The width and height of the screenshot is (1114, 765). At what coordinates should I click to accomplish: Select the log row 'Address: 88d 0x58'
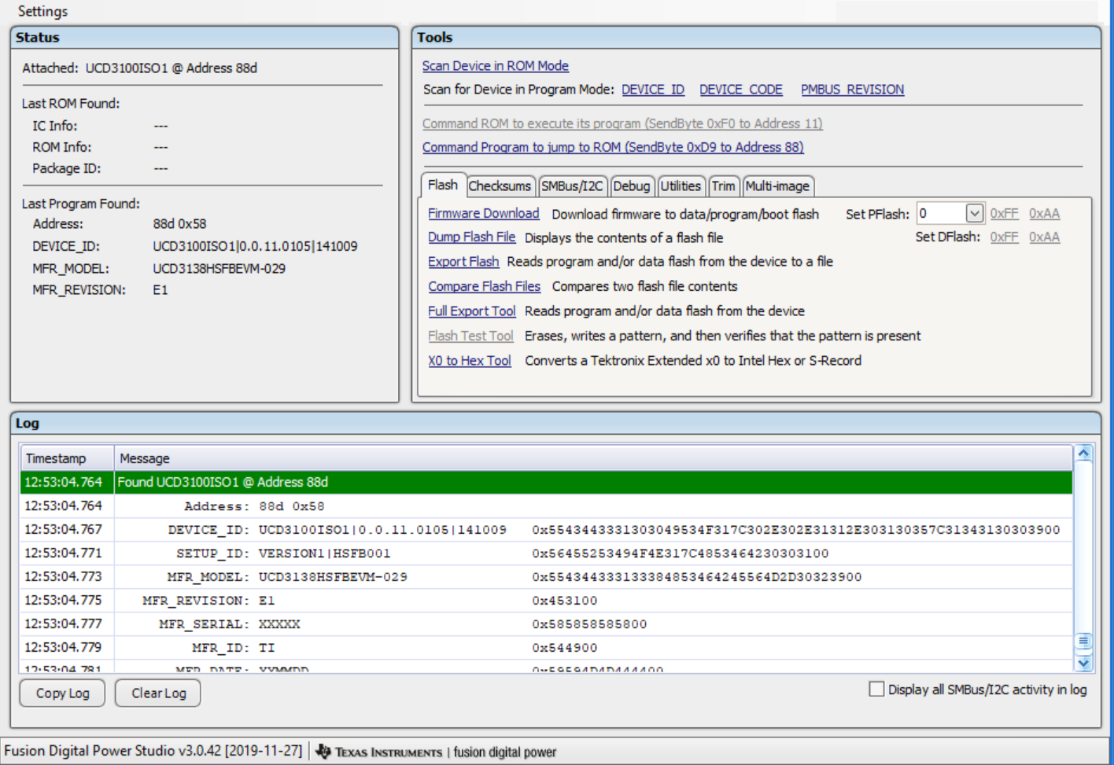click(546, 506)
